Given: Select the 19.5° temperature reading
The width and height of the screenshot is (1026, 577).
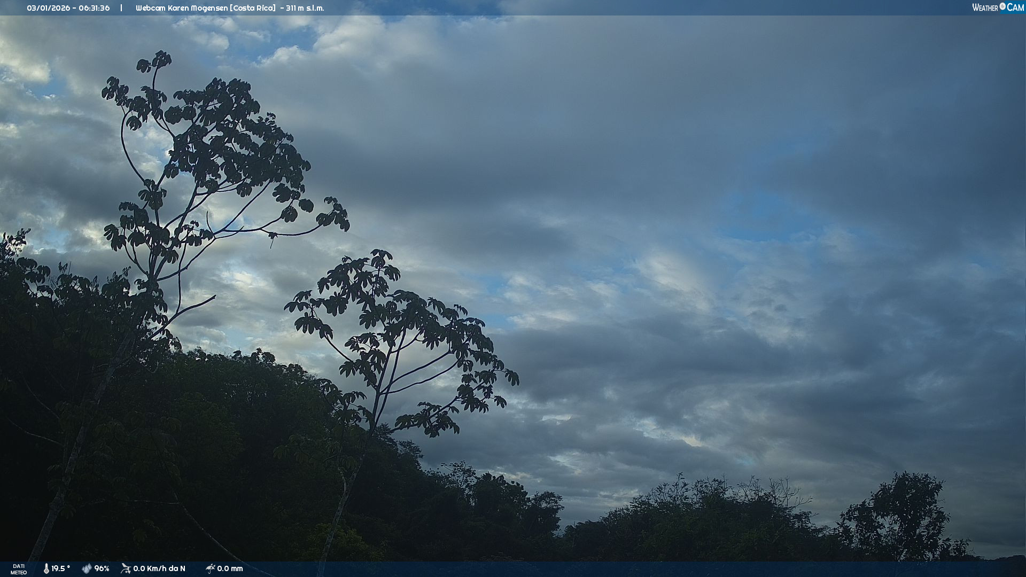Looking at the screenshot, I should click(60, 568).
